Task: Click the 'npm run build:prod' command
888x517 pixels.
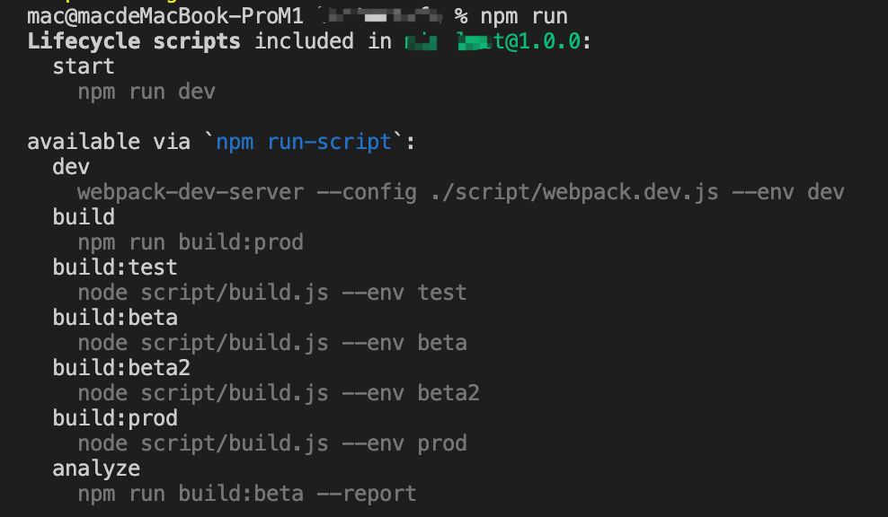Action: pos(191,242)
